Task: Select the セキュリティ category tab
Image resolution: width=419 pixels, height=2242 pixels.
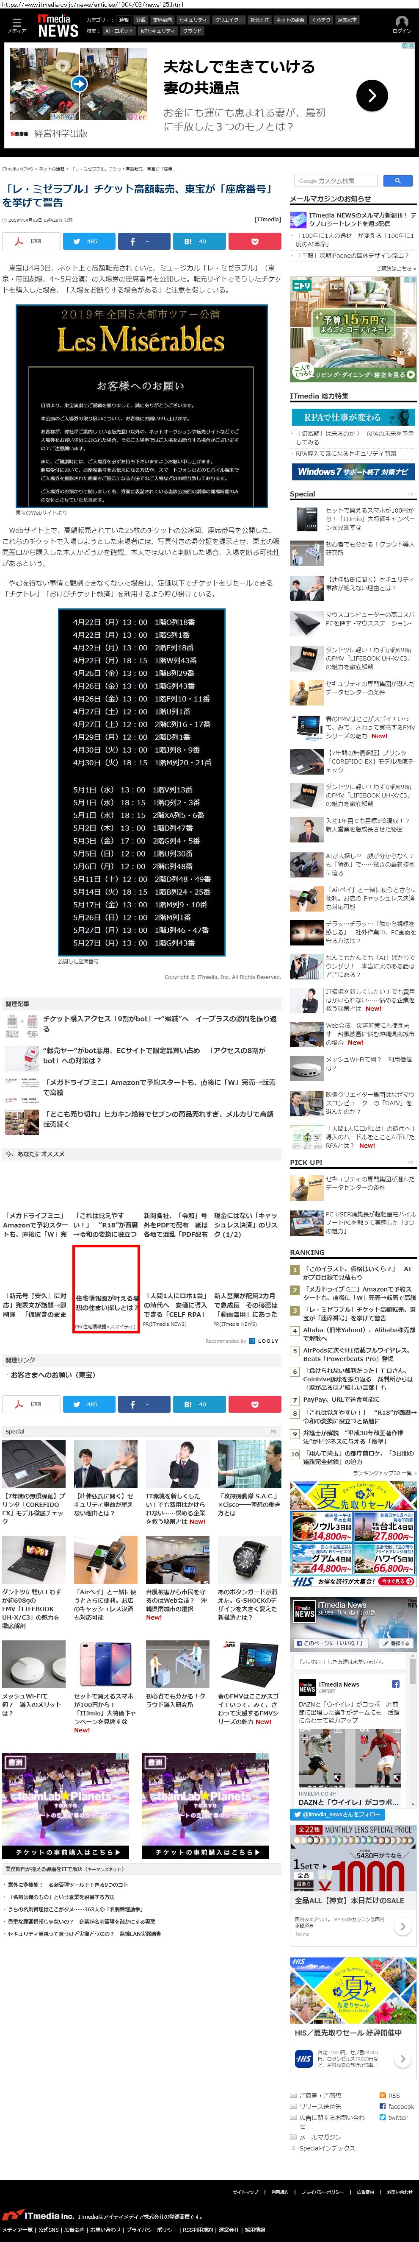Action: (193, 19)
